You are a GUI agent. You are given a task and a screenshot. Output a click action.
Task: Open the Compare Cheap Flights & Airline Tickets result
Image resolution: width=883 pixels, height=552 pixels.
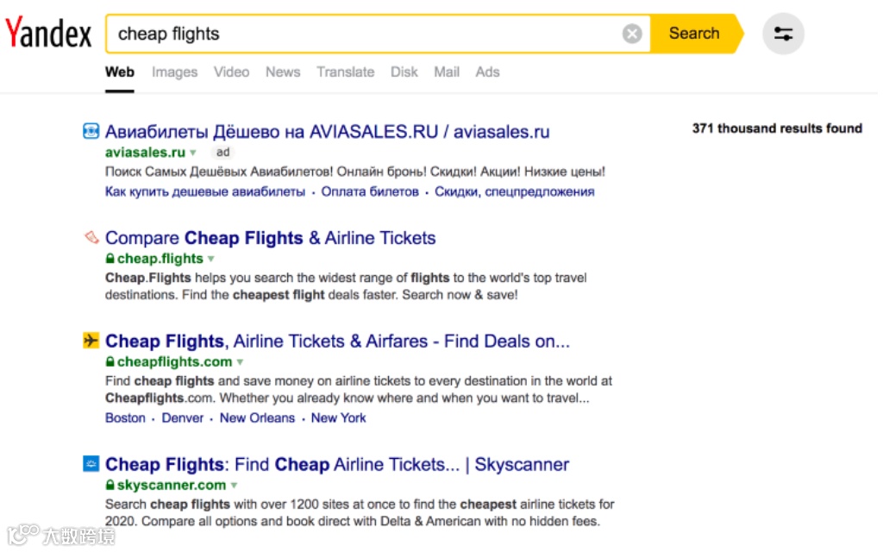coord(270,238)
